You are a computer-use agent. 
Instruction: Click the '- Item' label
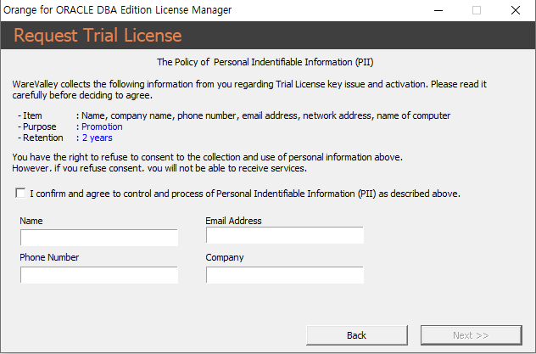pyautogui.click(x=30, y=115)
